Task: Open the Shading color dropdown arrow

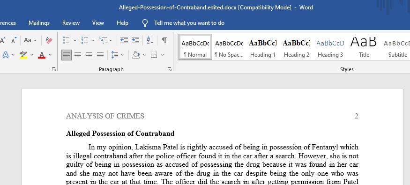Action: pos(144,55)
